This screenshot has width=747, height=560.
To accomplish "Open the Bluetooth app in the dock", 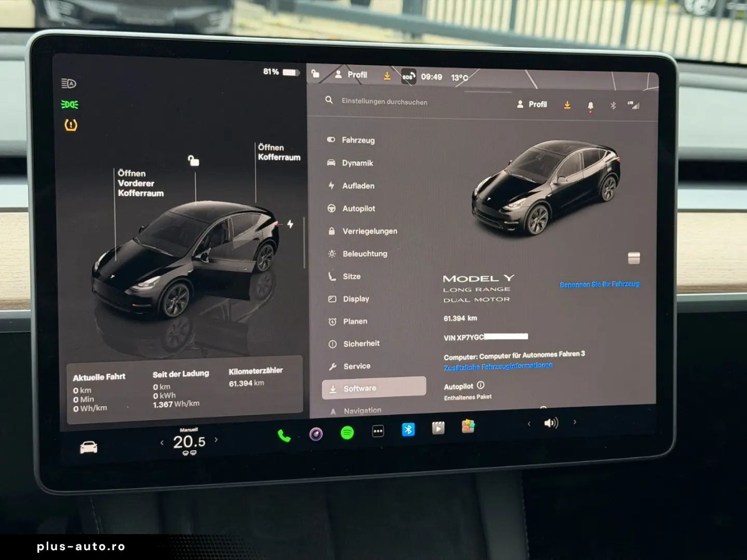I will click(409, 430).
